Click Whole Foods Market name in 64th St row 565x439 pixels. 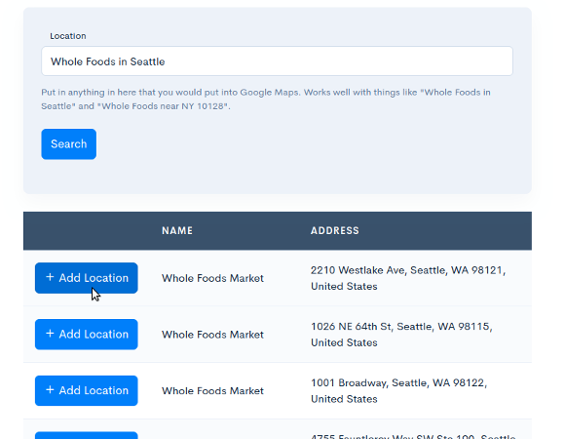[x=212, y=335]
